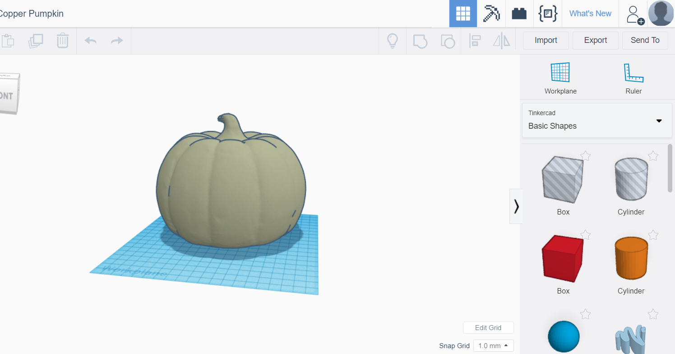Viewport: 675px width, 354px height.
Task: Open the Snap Grid 1.0 mm dropdown
Action: coord(493,346)
